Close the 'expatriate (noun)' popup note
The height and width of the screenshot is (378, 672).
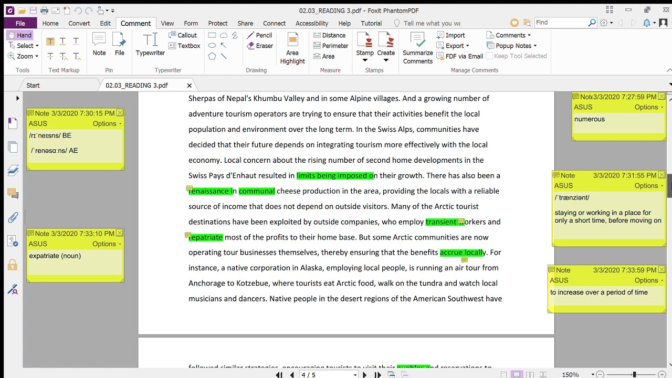[120, 233]
